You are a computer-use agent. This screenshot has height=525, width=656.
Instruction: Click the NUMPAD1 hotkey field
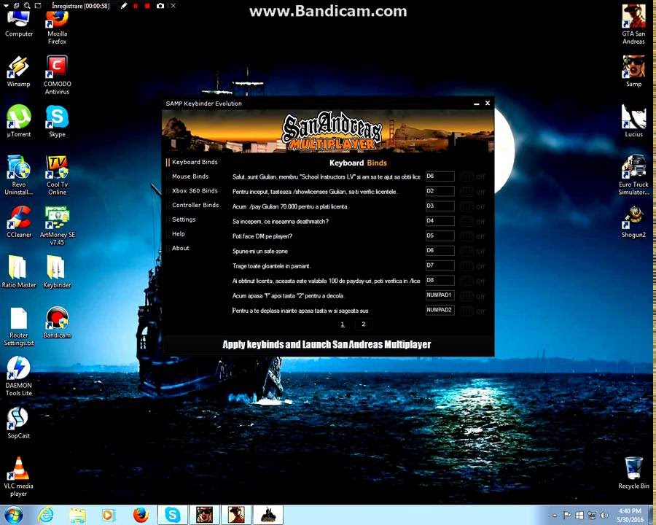(440, 295)
